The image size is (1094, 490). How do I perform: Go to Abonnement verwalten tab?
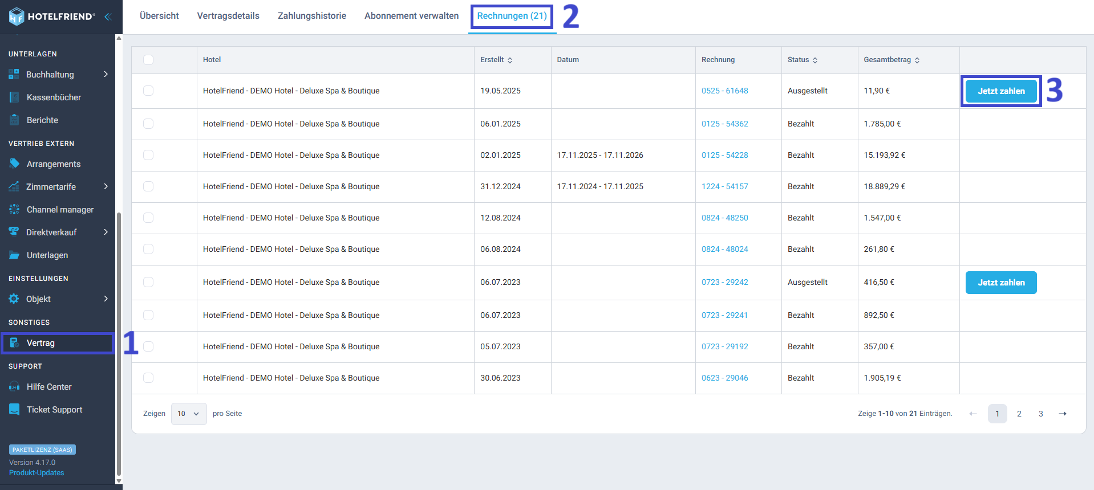(412, 16)
